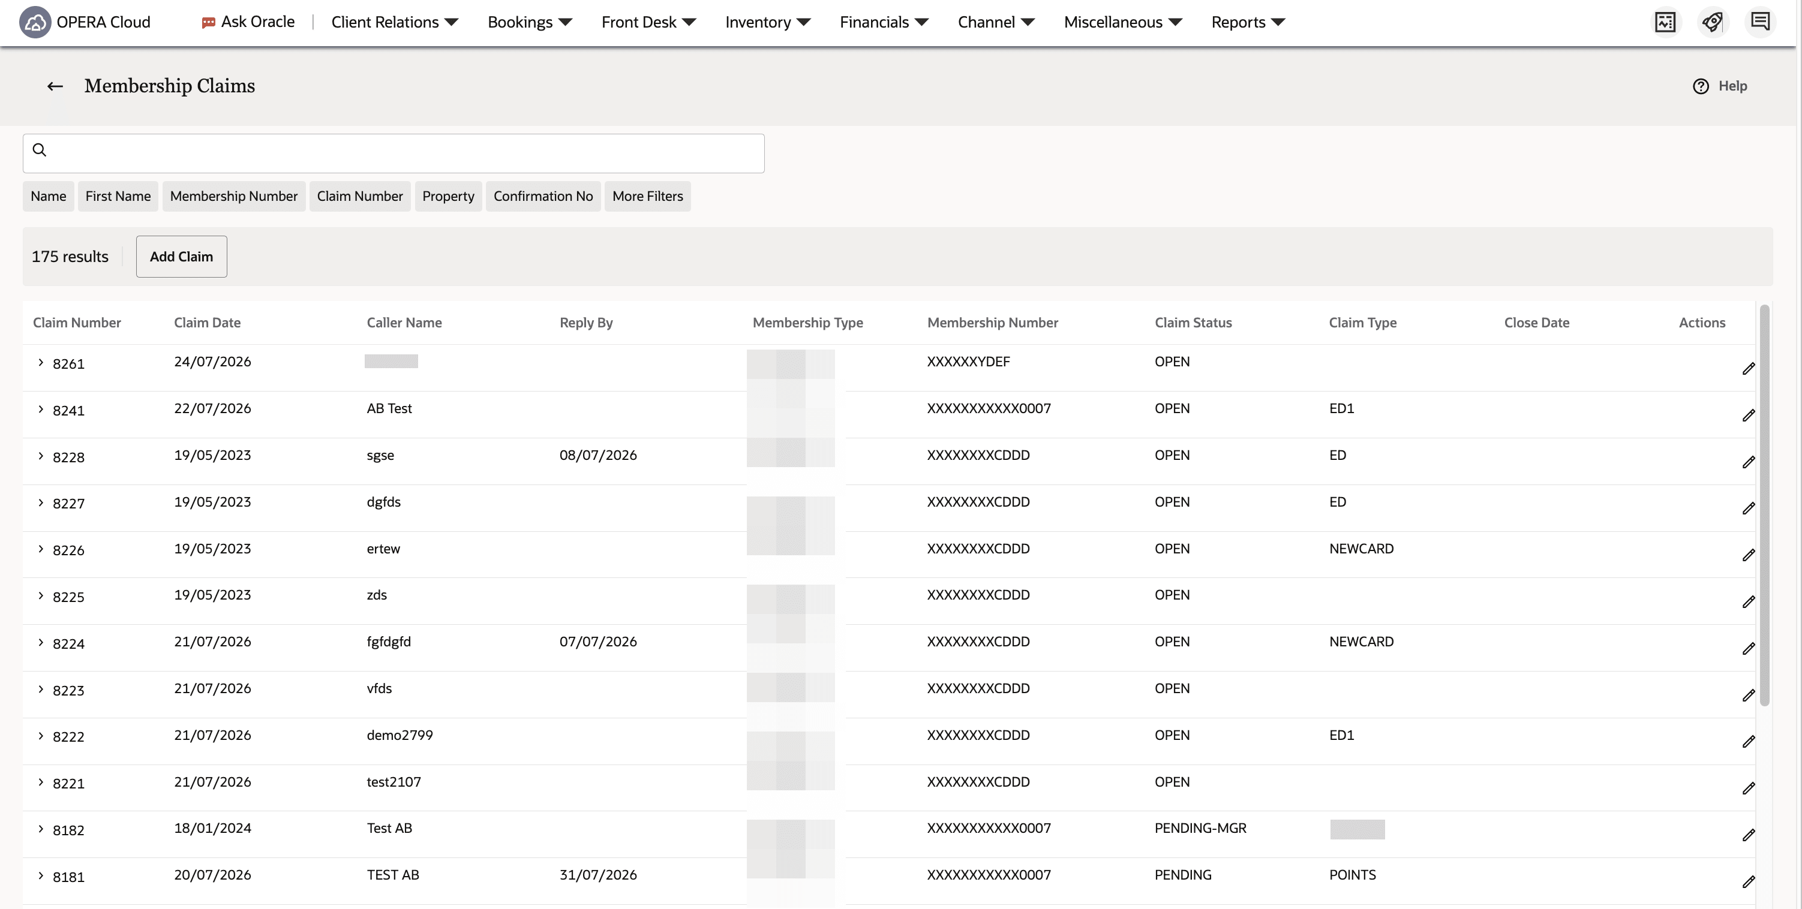Open the Ask Oracle chat assistant

248,22
